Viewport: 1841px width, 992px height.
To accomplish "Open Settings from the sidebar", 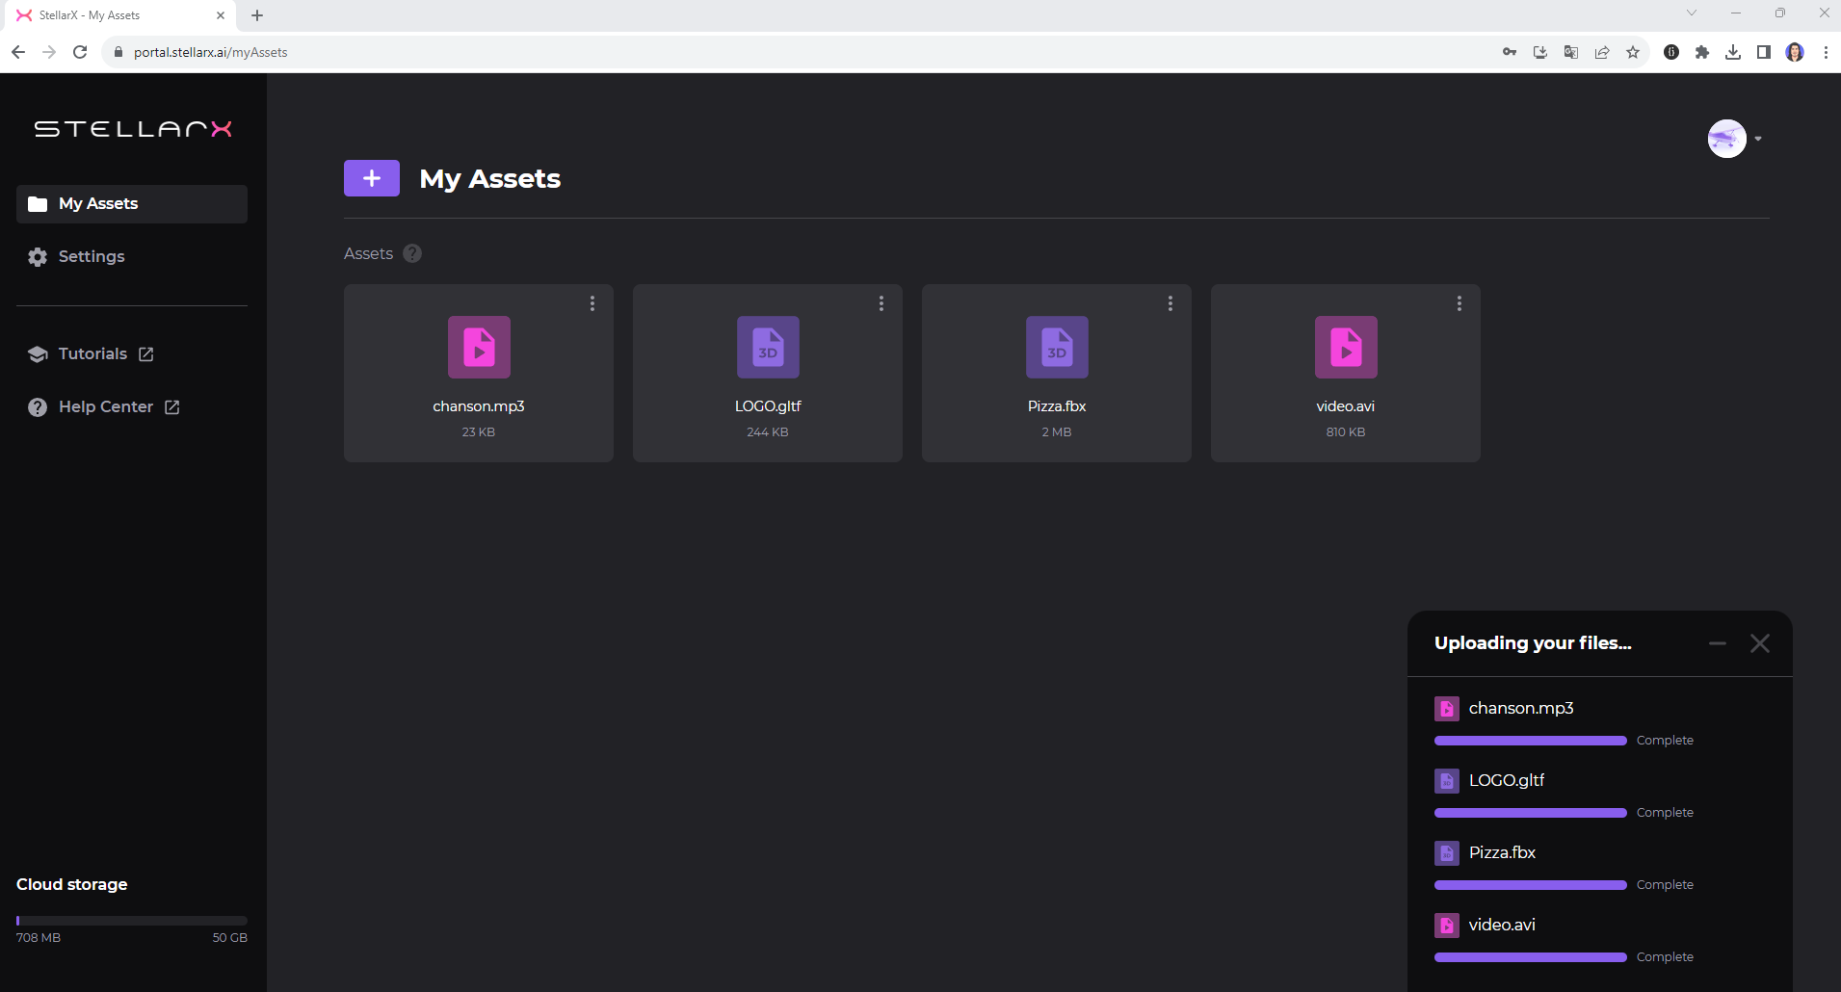I will 91,256.
